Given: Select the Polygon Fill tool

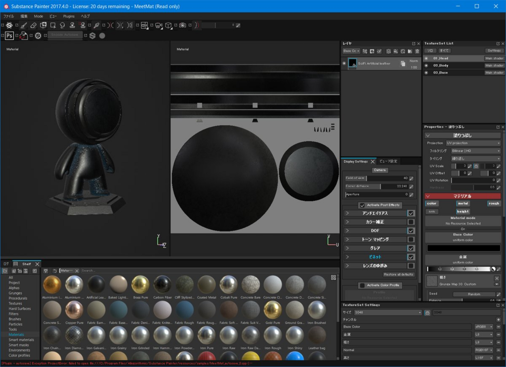Looking at the screenshot, I should pyautogui.click(x=53, y=25).
